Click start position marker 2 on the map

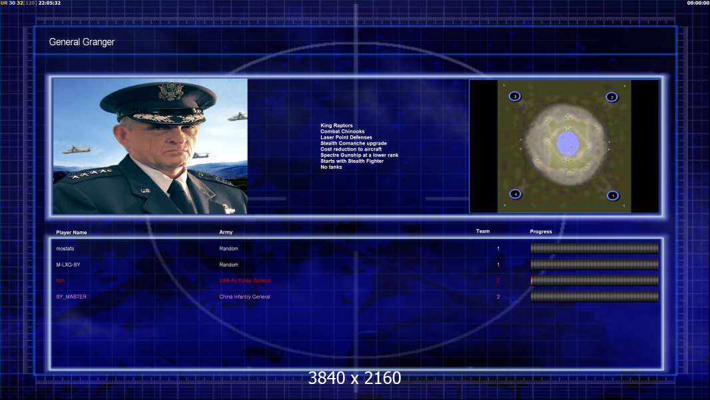click(x=611, y=97)
